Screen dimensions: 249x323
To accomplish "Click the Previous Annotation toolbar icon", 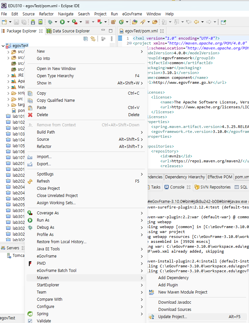I will point(177,22).
